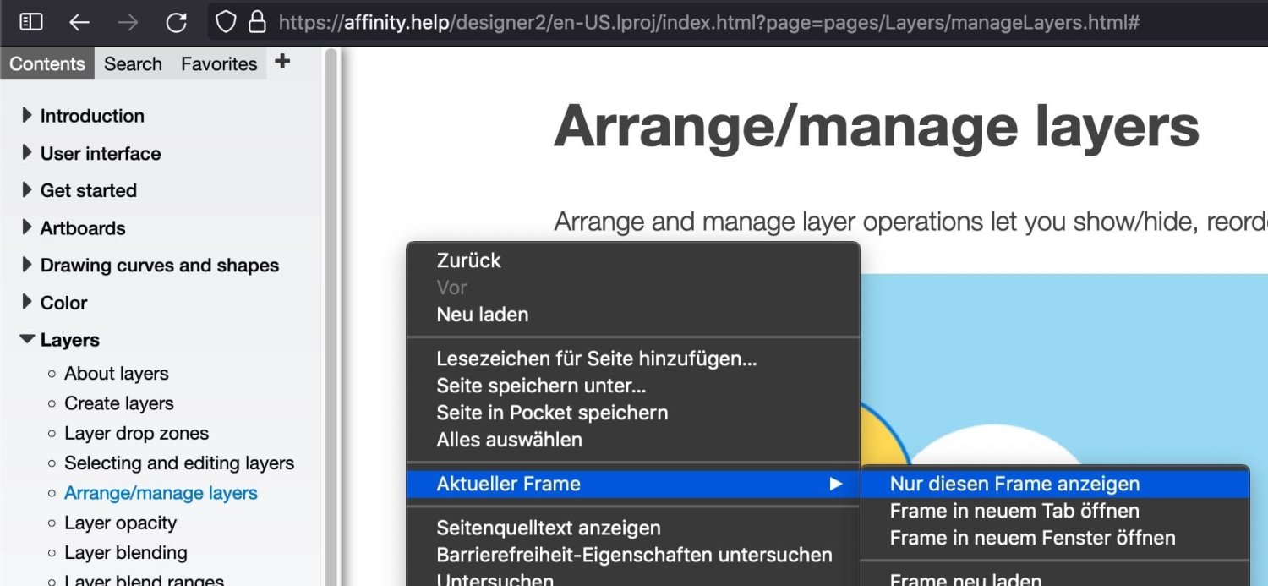Focus the address bar URL
1268x586 pixels.
click(708, 22)
